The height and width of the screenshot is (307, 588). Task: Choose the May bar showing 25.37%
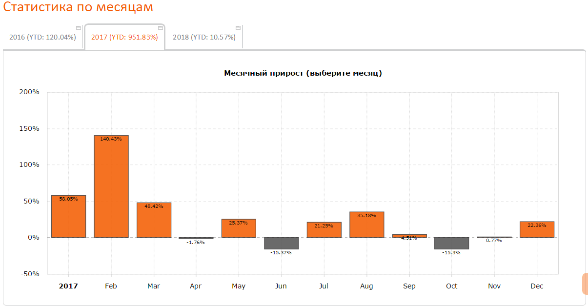pos(239,228)
